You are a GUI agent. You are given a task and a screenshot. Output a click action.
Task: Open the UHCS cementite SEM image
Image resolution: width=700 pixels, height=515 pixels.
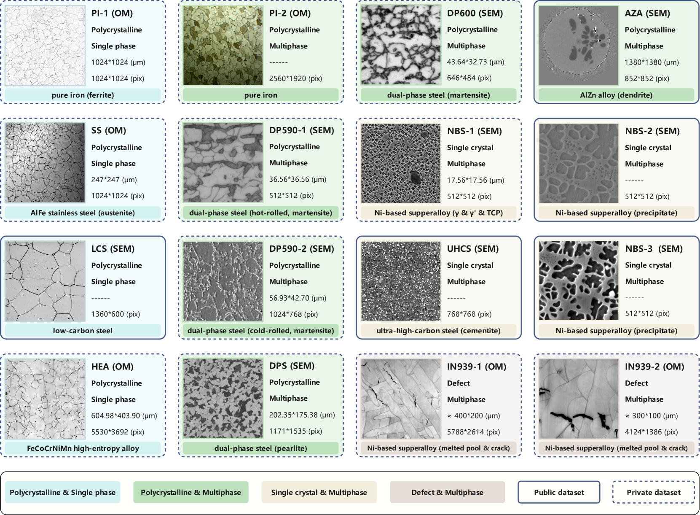[x=401, y=281]
